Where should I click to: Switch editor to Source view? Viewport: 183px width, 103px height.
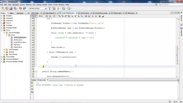(34, 16)
